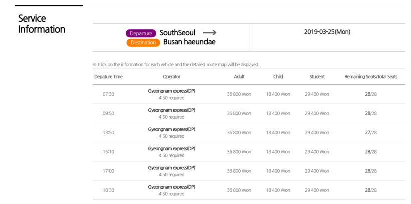Click the SouthSeoul departure terminal name
The image size is (411, 204).
[177, 33]
